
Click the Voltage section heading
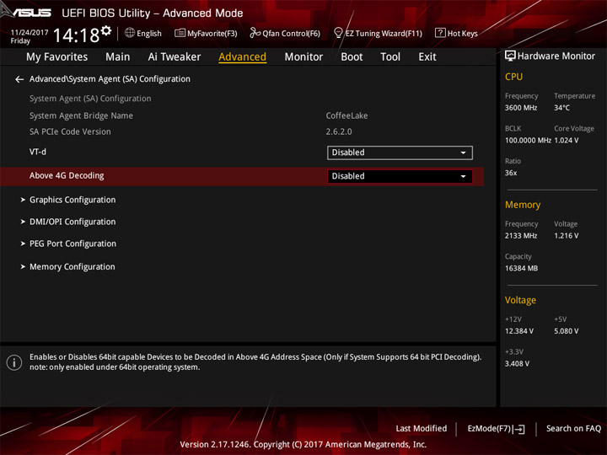click(520, 300)
